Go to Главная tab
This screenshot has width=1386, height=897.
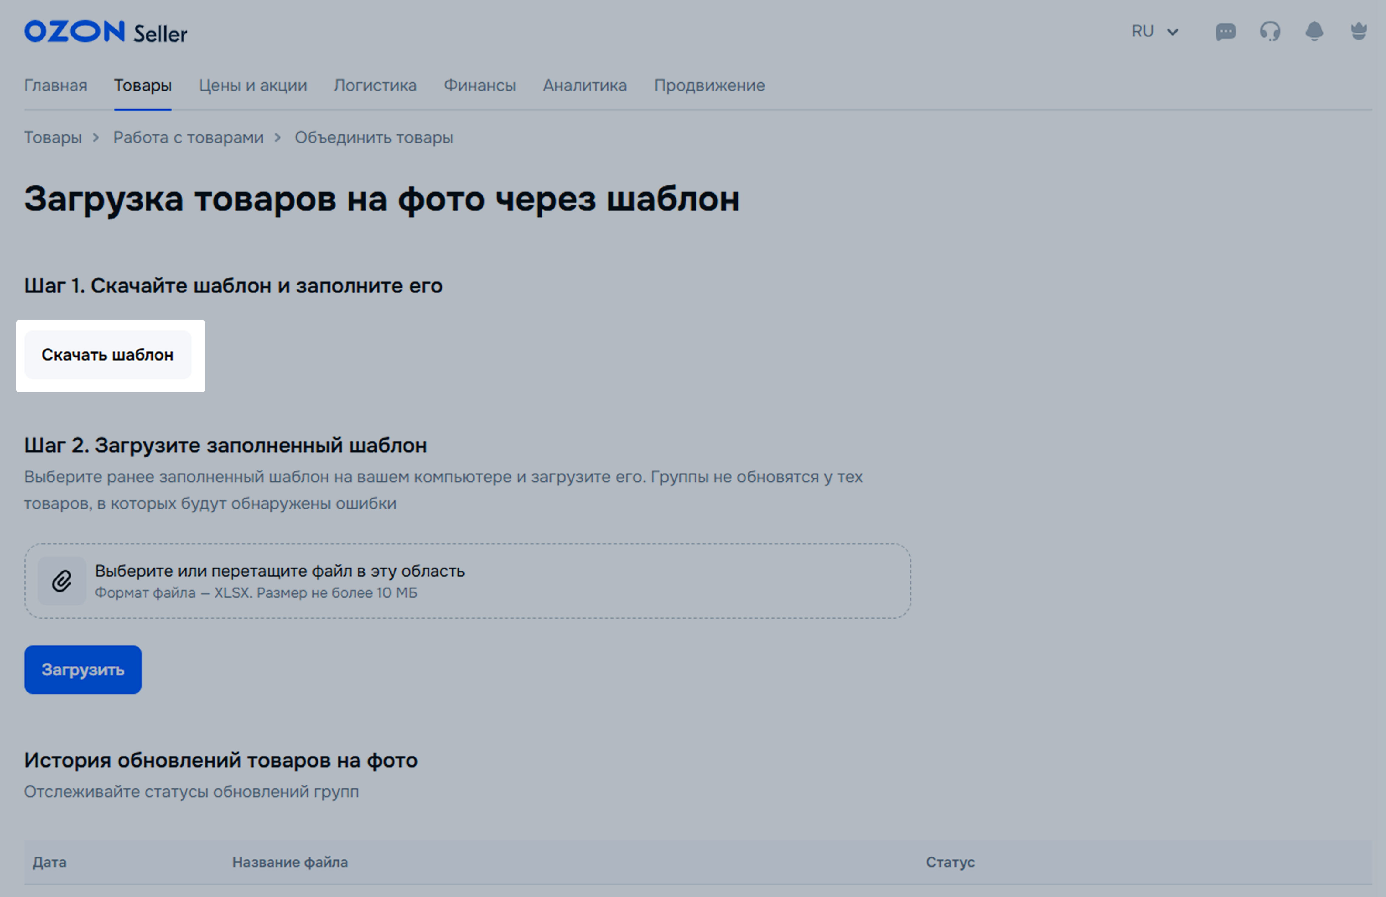pos(55,86)
